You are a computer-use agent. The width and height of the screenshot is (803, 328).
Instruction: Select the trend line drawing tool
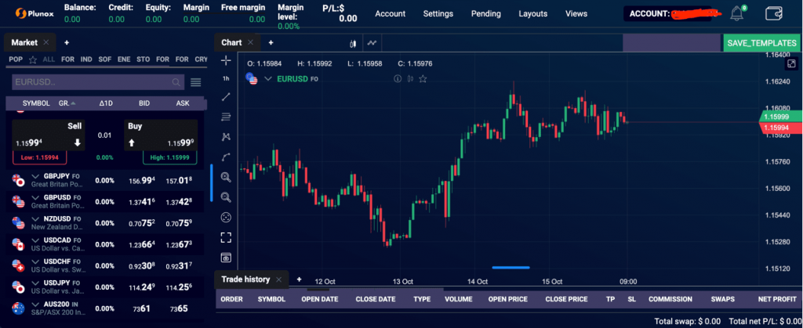[x=226, y=97]
